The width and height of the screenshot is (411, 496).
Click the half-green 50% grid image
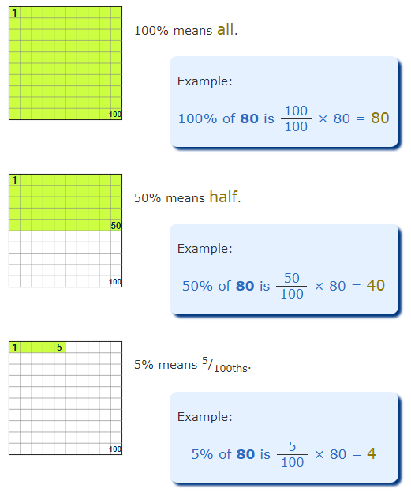click(65, 231)
